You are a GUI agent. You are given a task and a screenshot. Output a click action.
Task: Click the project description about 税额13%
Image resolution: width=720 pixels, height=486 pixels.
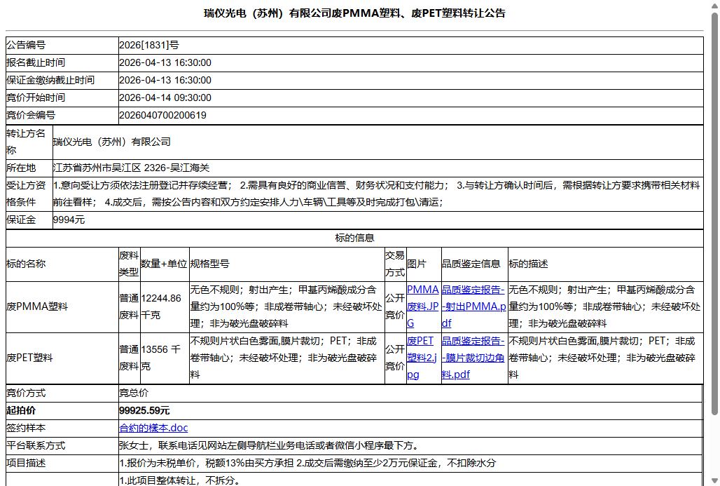(x=307, y=463)
